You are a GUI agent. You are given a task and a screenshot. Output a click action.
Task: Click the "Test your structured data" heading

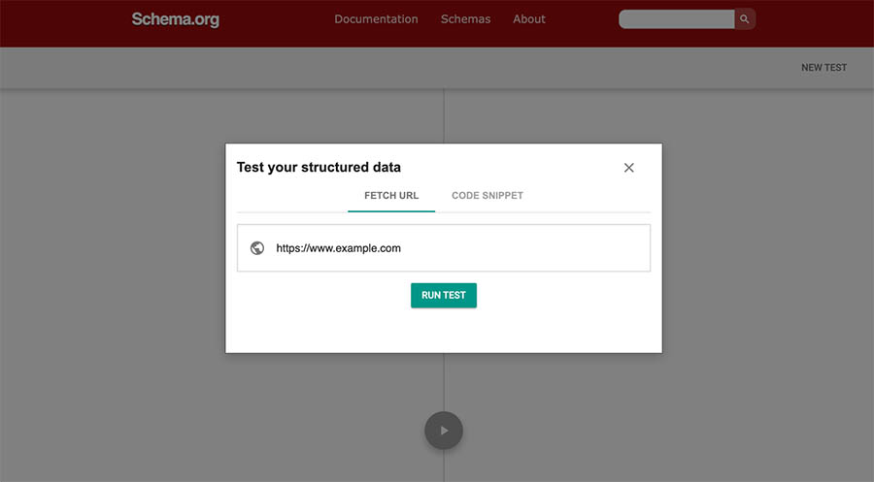point(319,168)
